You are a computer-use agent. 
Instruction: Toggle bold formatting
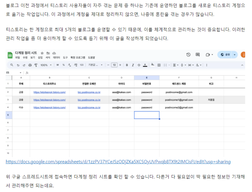(127, 65)
